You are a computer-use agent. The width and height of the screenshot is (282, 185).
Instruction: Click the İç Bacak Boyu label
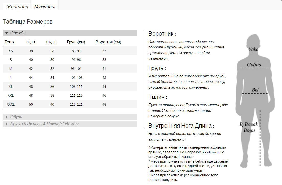[x=249, y=127]
